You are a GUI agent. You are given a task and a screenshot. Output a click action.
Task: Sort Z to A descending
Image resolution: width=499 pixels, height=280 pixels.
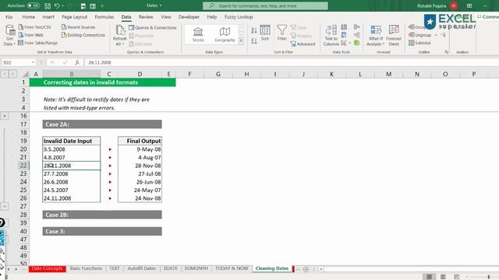pos(254,40)
